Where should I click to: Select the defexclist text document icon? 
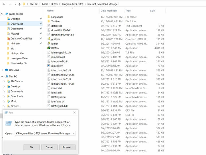coord(49,26)
